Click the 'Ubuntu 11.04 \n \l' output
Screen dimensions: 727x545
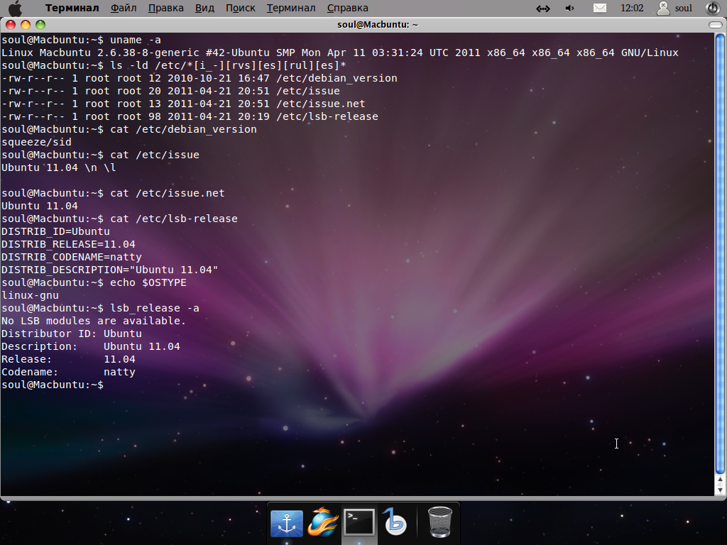coord(59,167)
